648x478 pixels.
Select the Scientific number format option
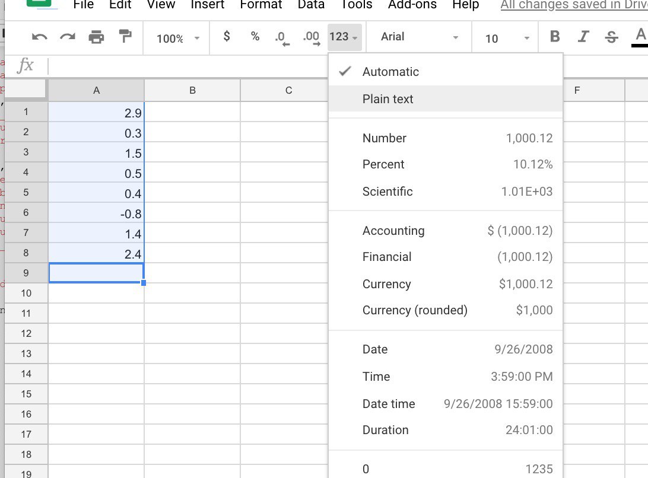click(387, 192)
